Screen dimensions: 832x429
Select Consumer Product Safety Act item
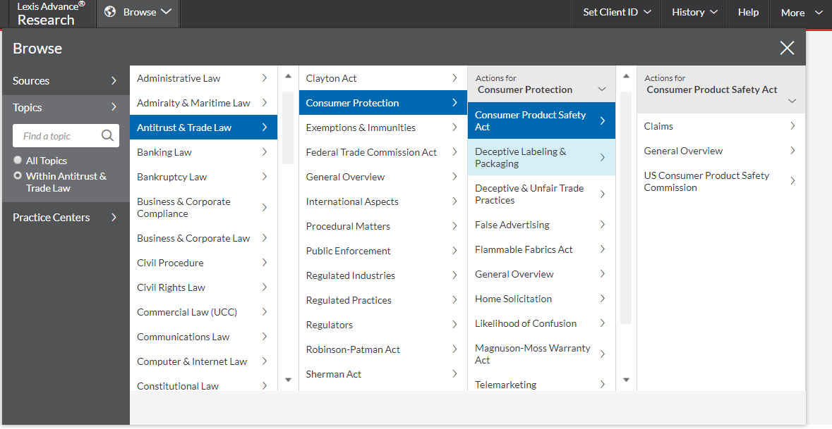pos(541,120)
